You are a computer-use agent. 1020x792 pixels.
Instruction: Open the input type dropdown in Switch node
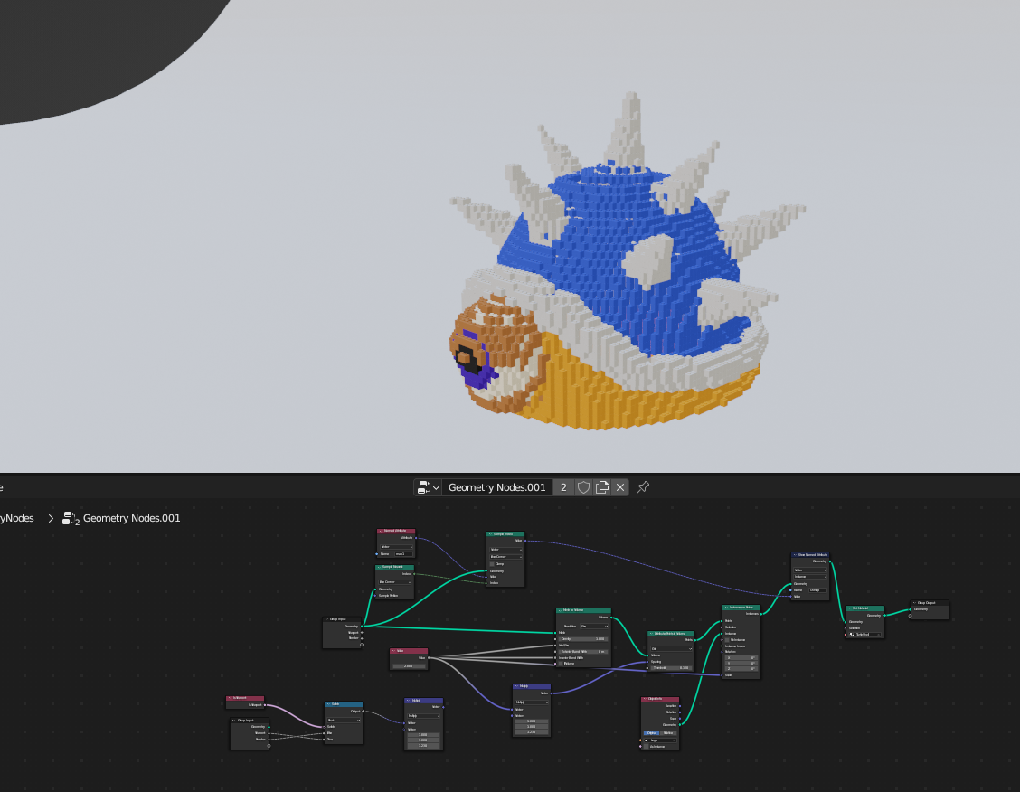344,721
